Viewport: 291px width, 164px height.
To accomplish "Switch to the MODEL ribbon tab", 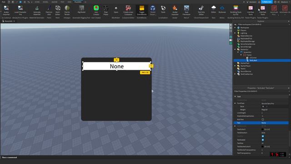I will (x=45, y=2).
